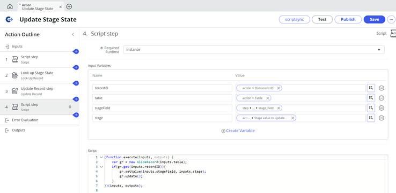This screenshot has width=396, height=193.
Task: Clear the Document ID data pill
Action: (x=278, y=88)
